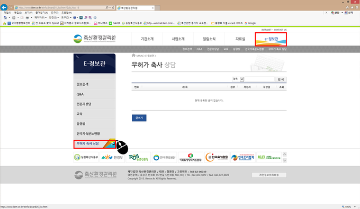Viewport: 360px width, 209px height.
Task: Click the 개인정보처리방침 footer button
Action: (269, 175)
